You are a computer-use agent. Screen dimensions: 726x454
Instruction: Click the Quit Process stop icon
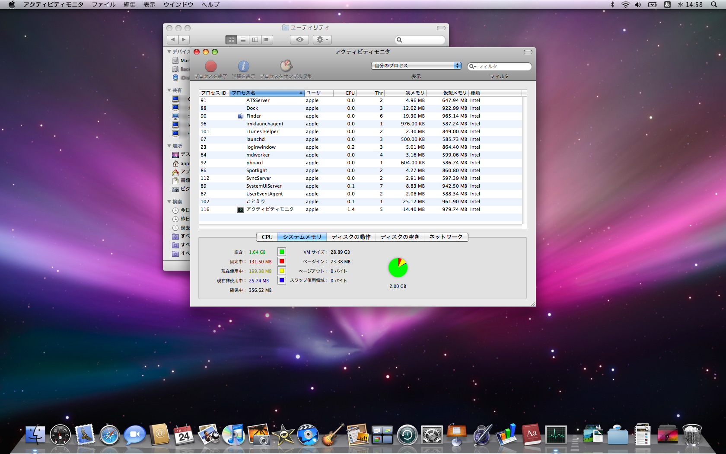point(210,66)
